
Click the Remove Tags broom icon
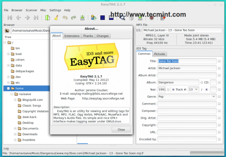56,18
